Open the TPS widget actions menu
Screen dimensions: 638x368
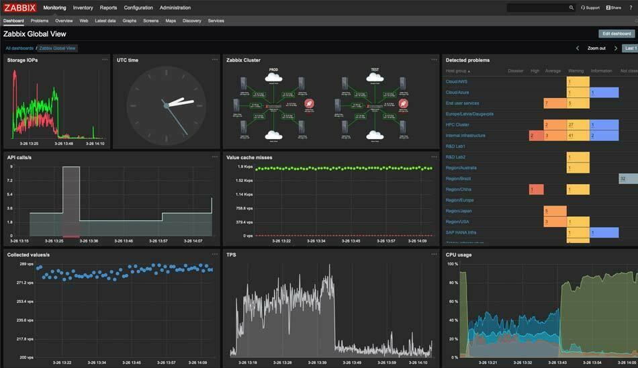point(434,254)
